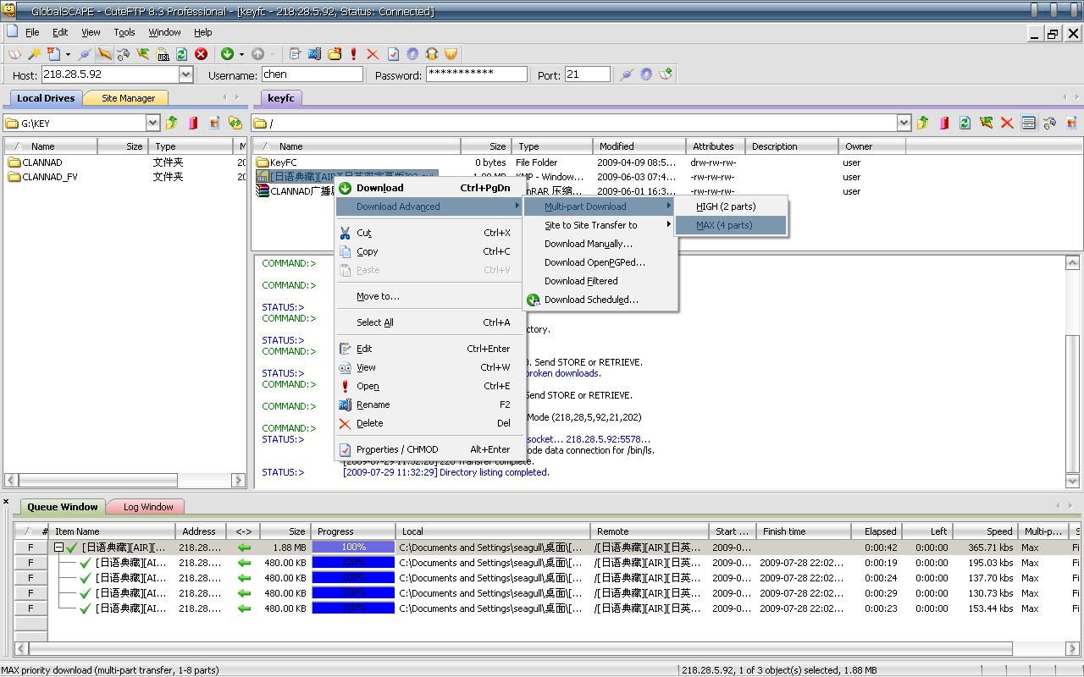1084x677 pixels.
Task: Click the plug Connect icon beside Port field
Action: click(x=627, y=74)
